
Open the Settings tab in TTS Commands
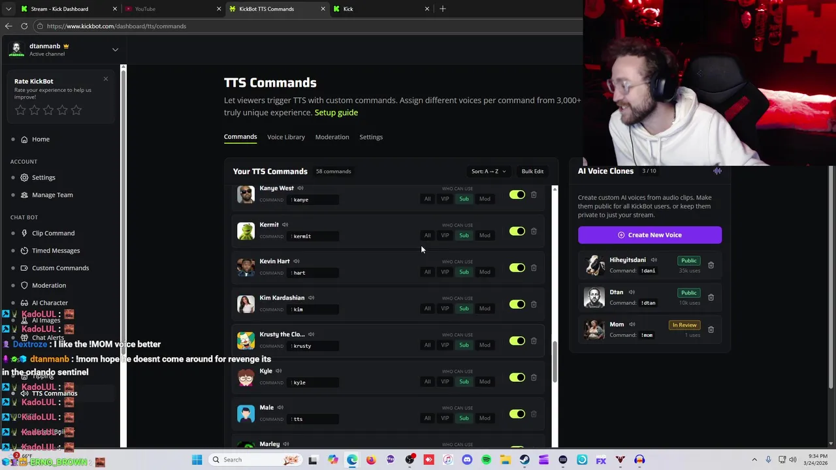[371, 137]
